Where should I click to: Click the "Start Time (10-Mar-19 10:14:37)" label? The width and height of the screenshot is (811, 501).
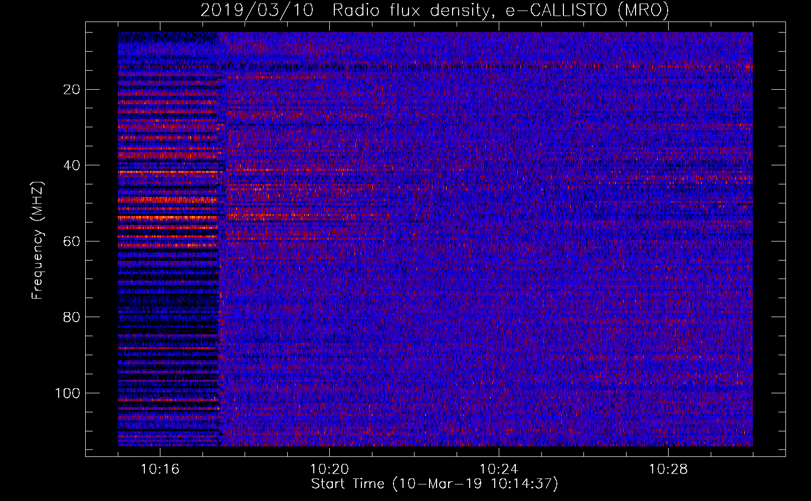point(435,484)
